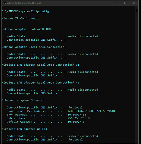Click Local Area Connection* 3 heading
141x144 pixels.
[x=40, y=65]
